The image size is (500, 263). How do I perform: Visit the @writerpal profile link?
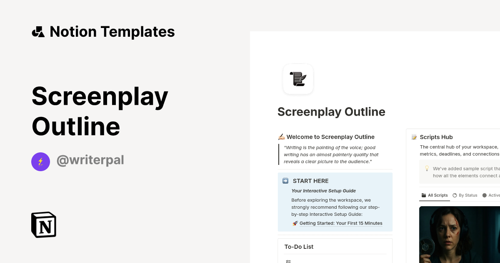[90, 160]
